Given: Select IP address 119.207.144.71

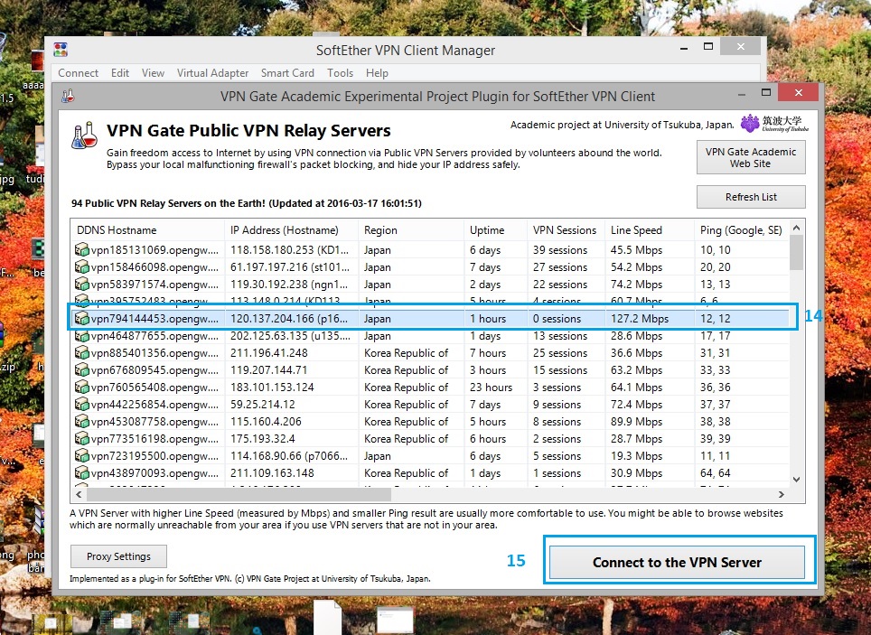Looking at the screenshot, I should coord(269,370).
